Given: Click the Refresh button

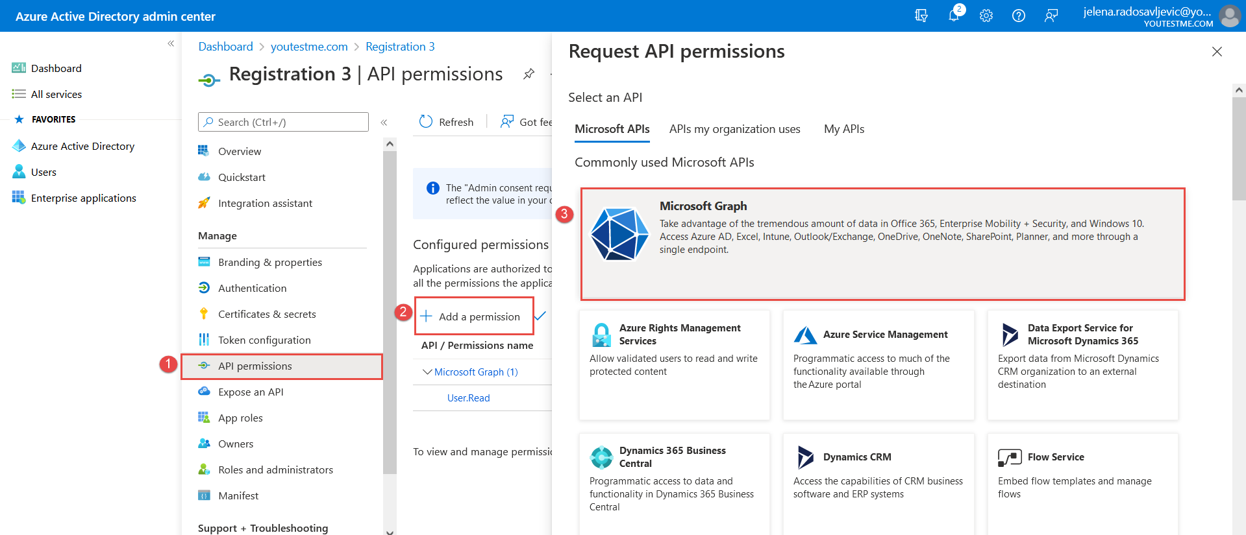Looking at the screenshot, I should (447, 122).
